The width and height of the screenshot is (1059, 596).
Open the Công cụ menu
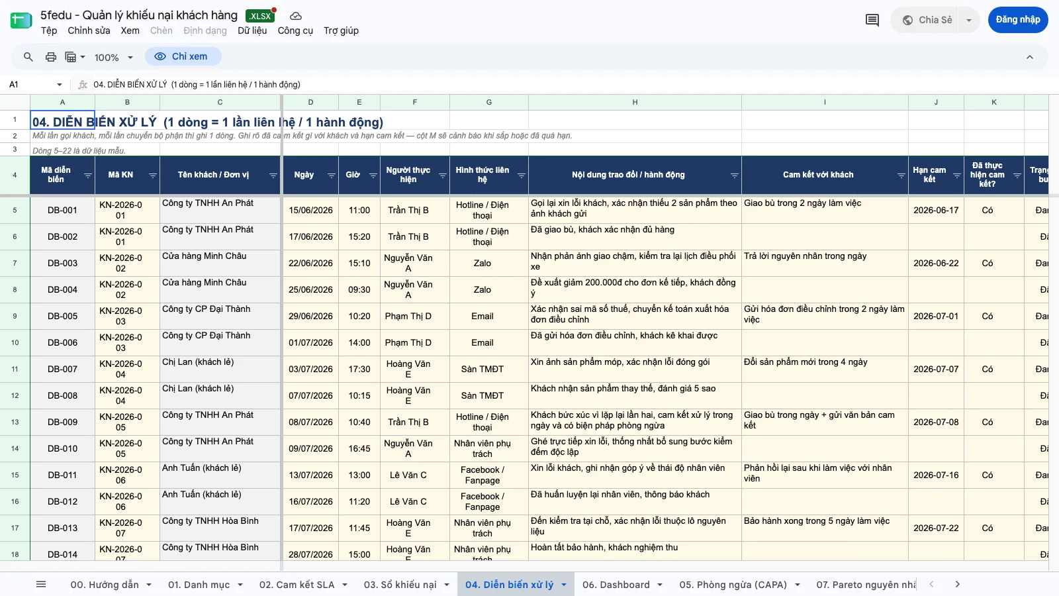(295, 30)
